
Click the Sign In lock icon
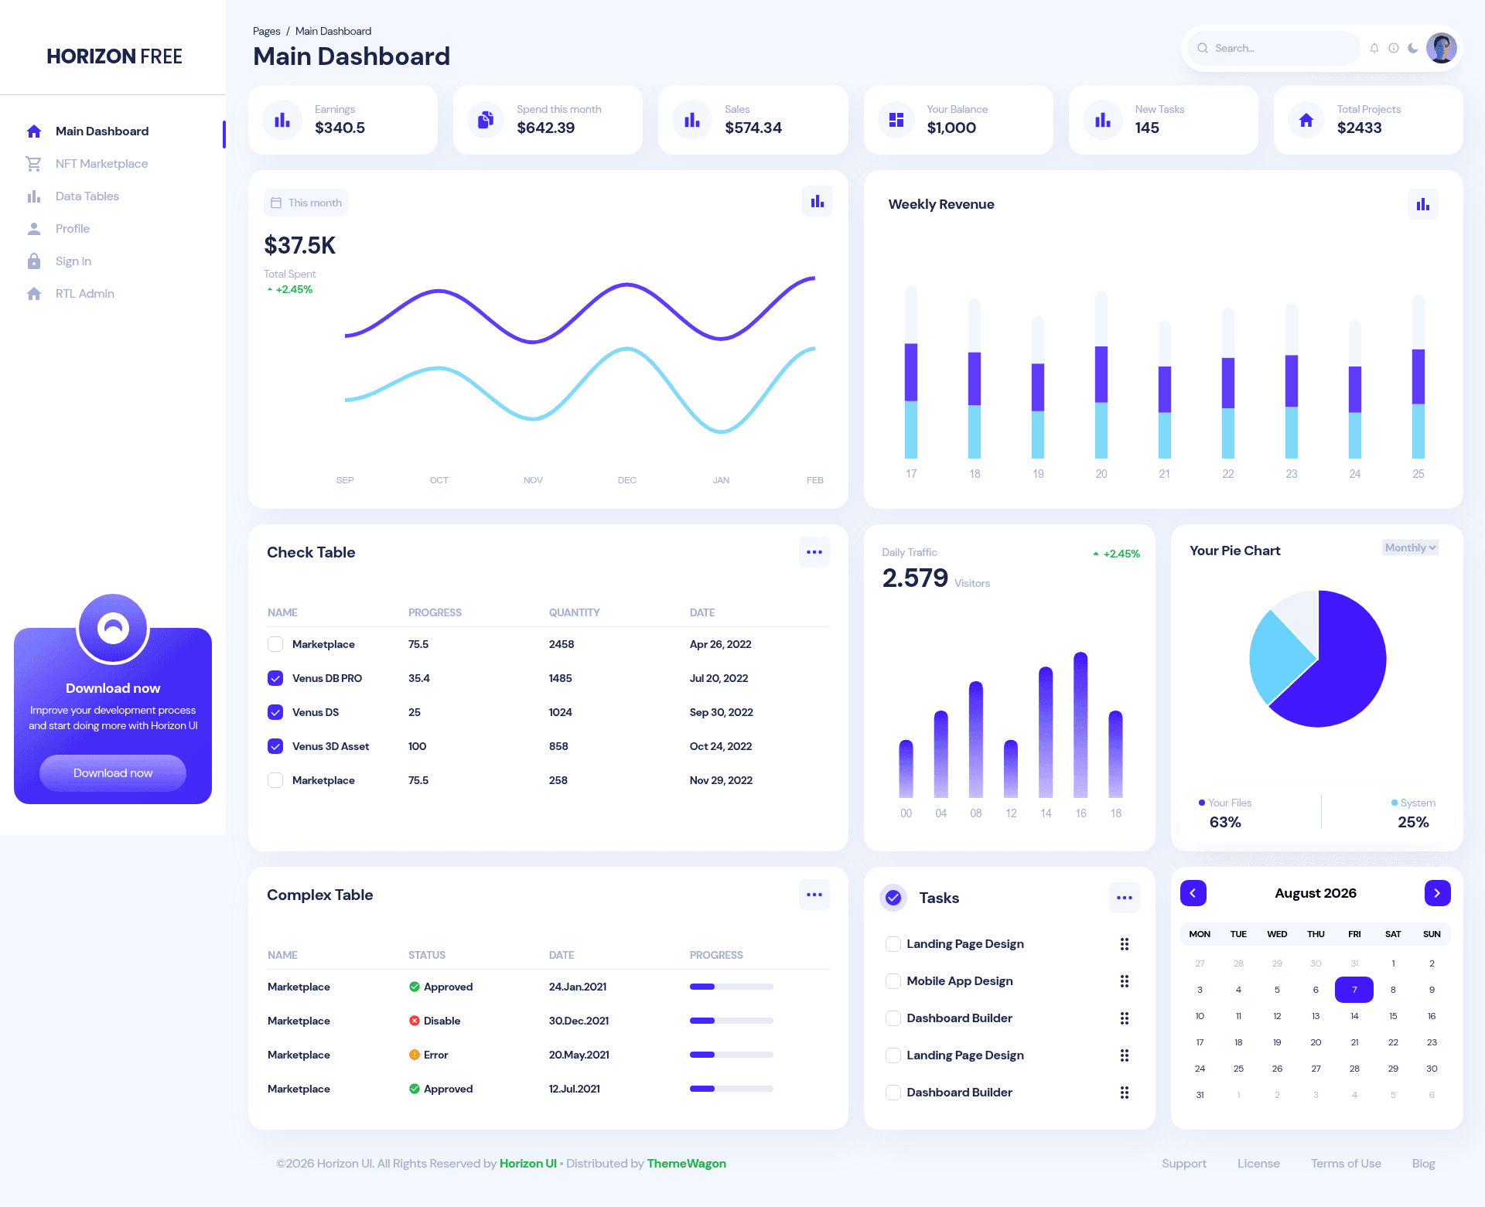(x=34, y=261)
